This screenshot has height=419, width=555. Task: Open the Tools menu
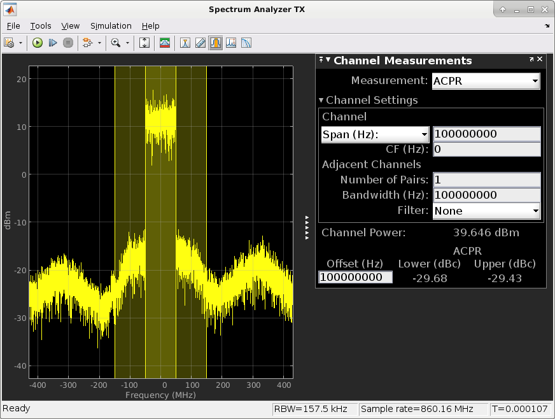pyautogui.click(x=40, y=25)
